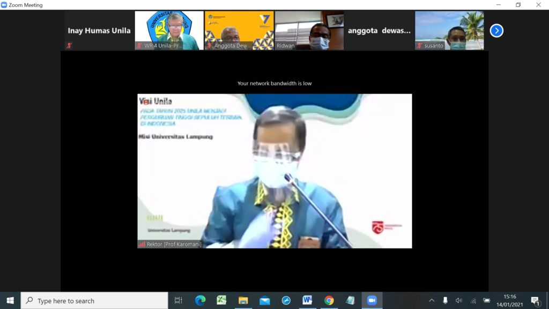This screenshot has width=549, height=309.
Task: Open the volume control in system tray
Action: pos(459,300)
